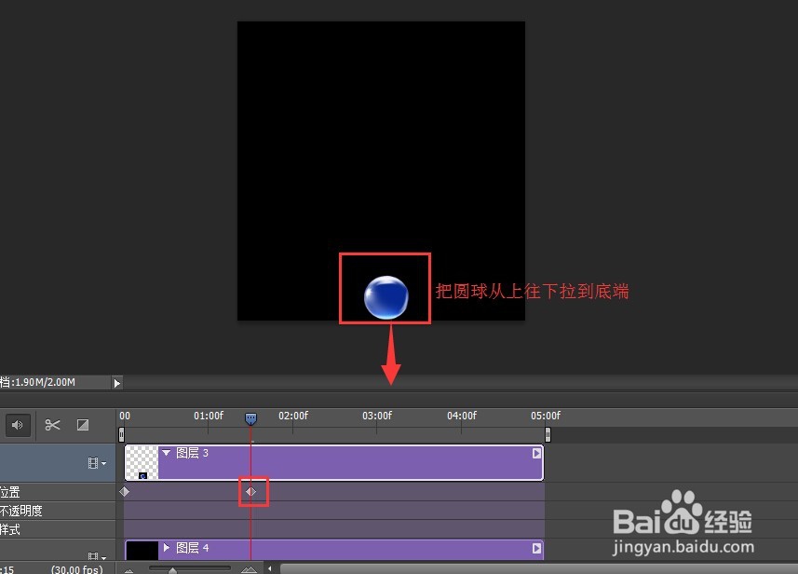Image resolution: width=798 pixels, height=574 pixels.
Task: Select the highlighted keyframe on 位置 track
Action: [x=250, y=491]
